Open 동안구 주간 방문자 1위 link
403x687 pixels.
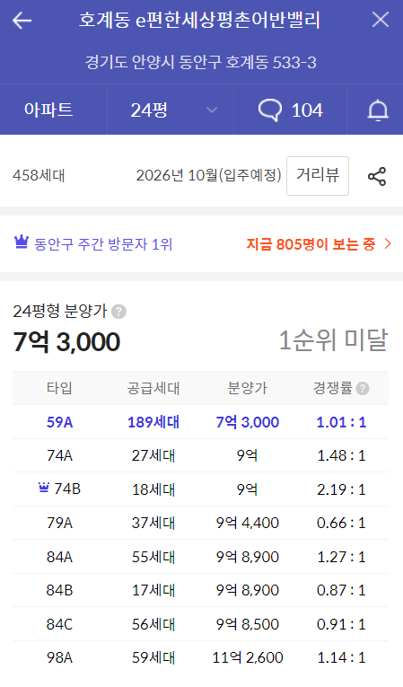click(x=103, y=244)
